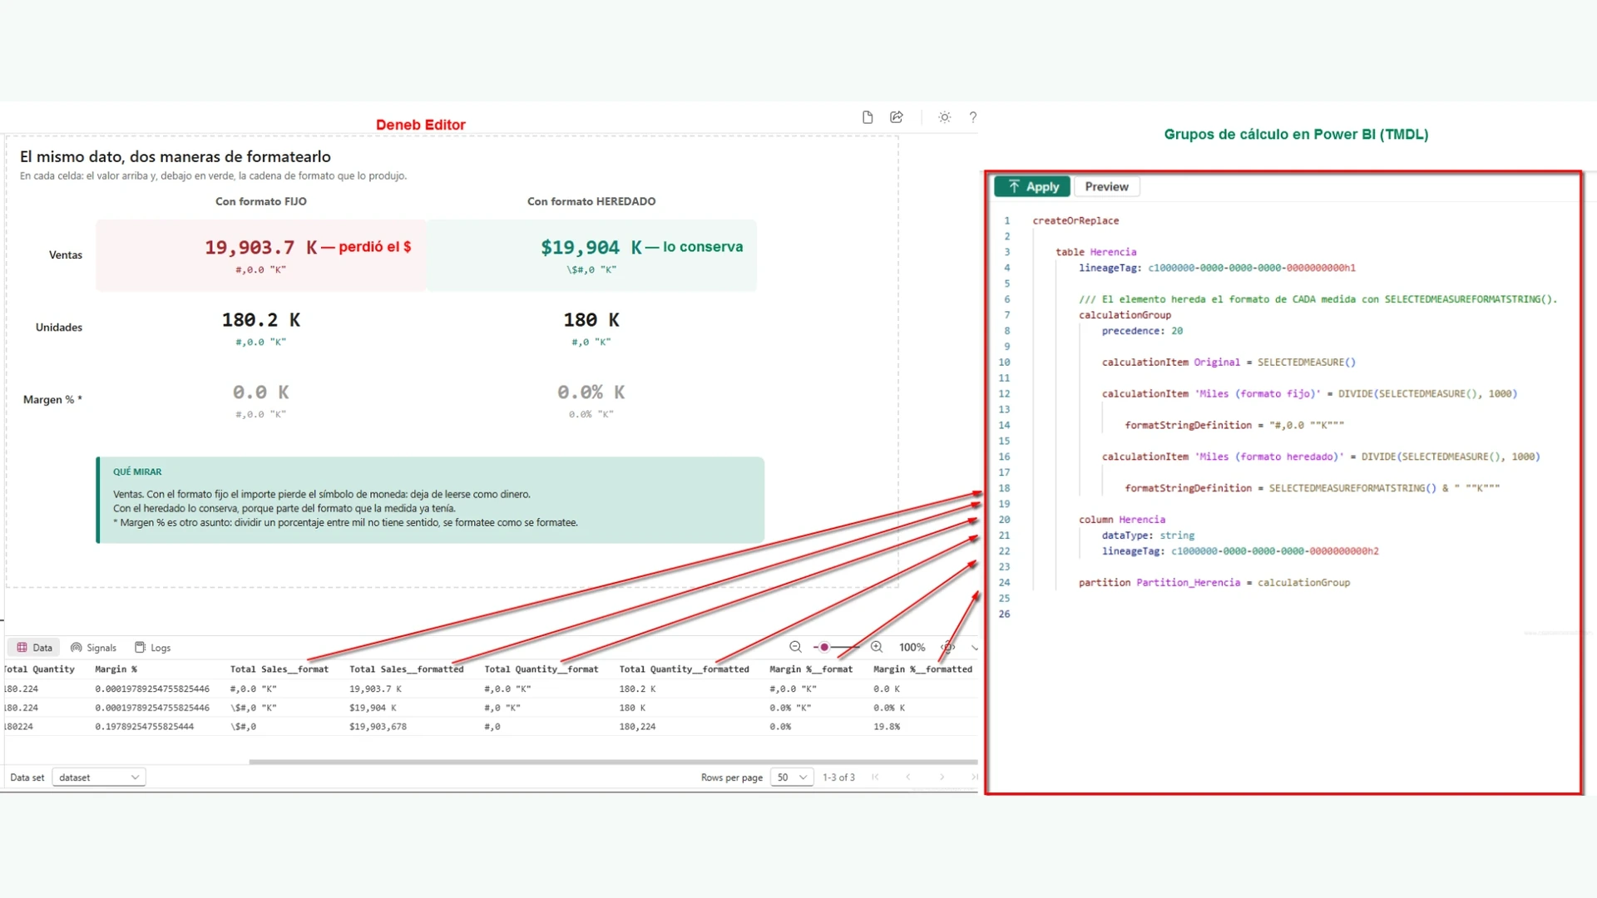Click the horizontal scrollbar of data table
This screenshot has height=898, width=1597.
tap(613, 762)
